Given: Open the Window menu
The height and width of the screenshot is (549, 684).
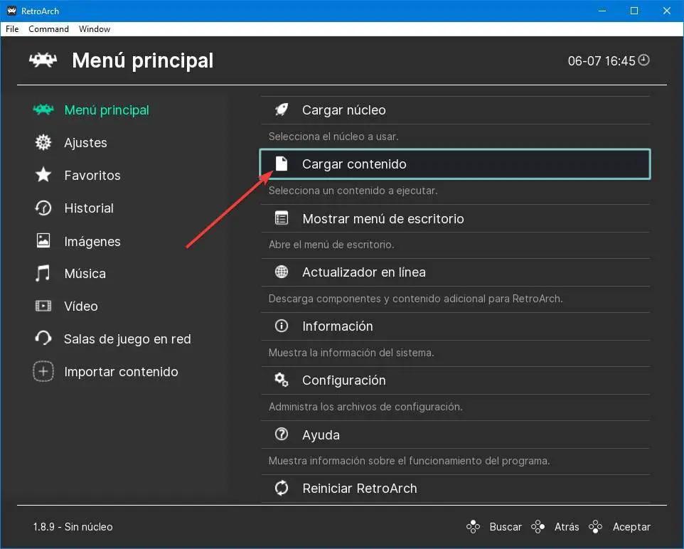Looking at the screenshot, I should coord(95,29).
